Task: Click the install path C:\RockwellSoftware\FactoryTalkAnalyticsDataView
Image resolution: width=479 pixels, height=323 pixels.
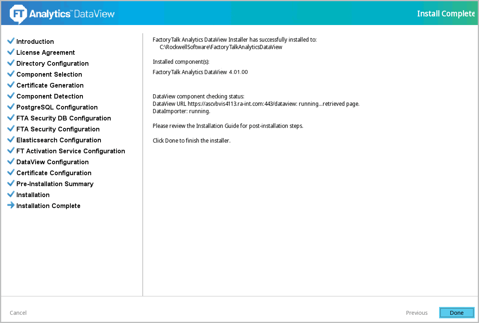Action: pyautogui.click(x=221, y=47)
